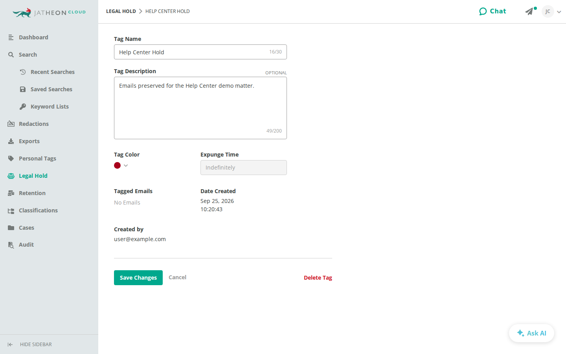Expand the Tag Color dropdown arrow

(126, 166)
